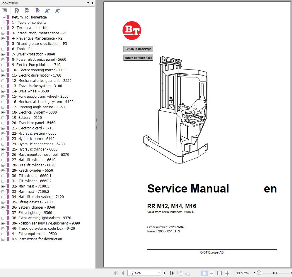Expand the 6- Tools - P4 bookmark

click(x=3, y=49)
